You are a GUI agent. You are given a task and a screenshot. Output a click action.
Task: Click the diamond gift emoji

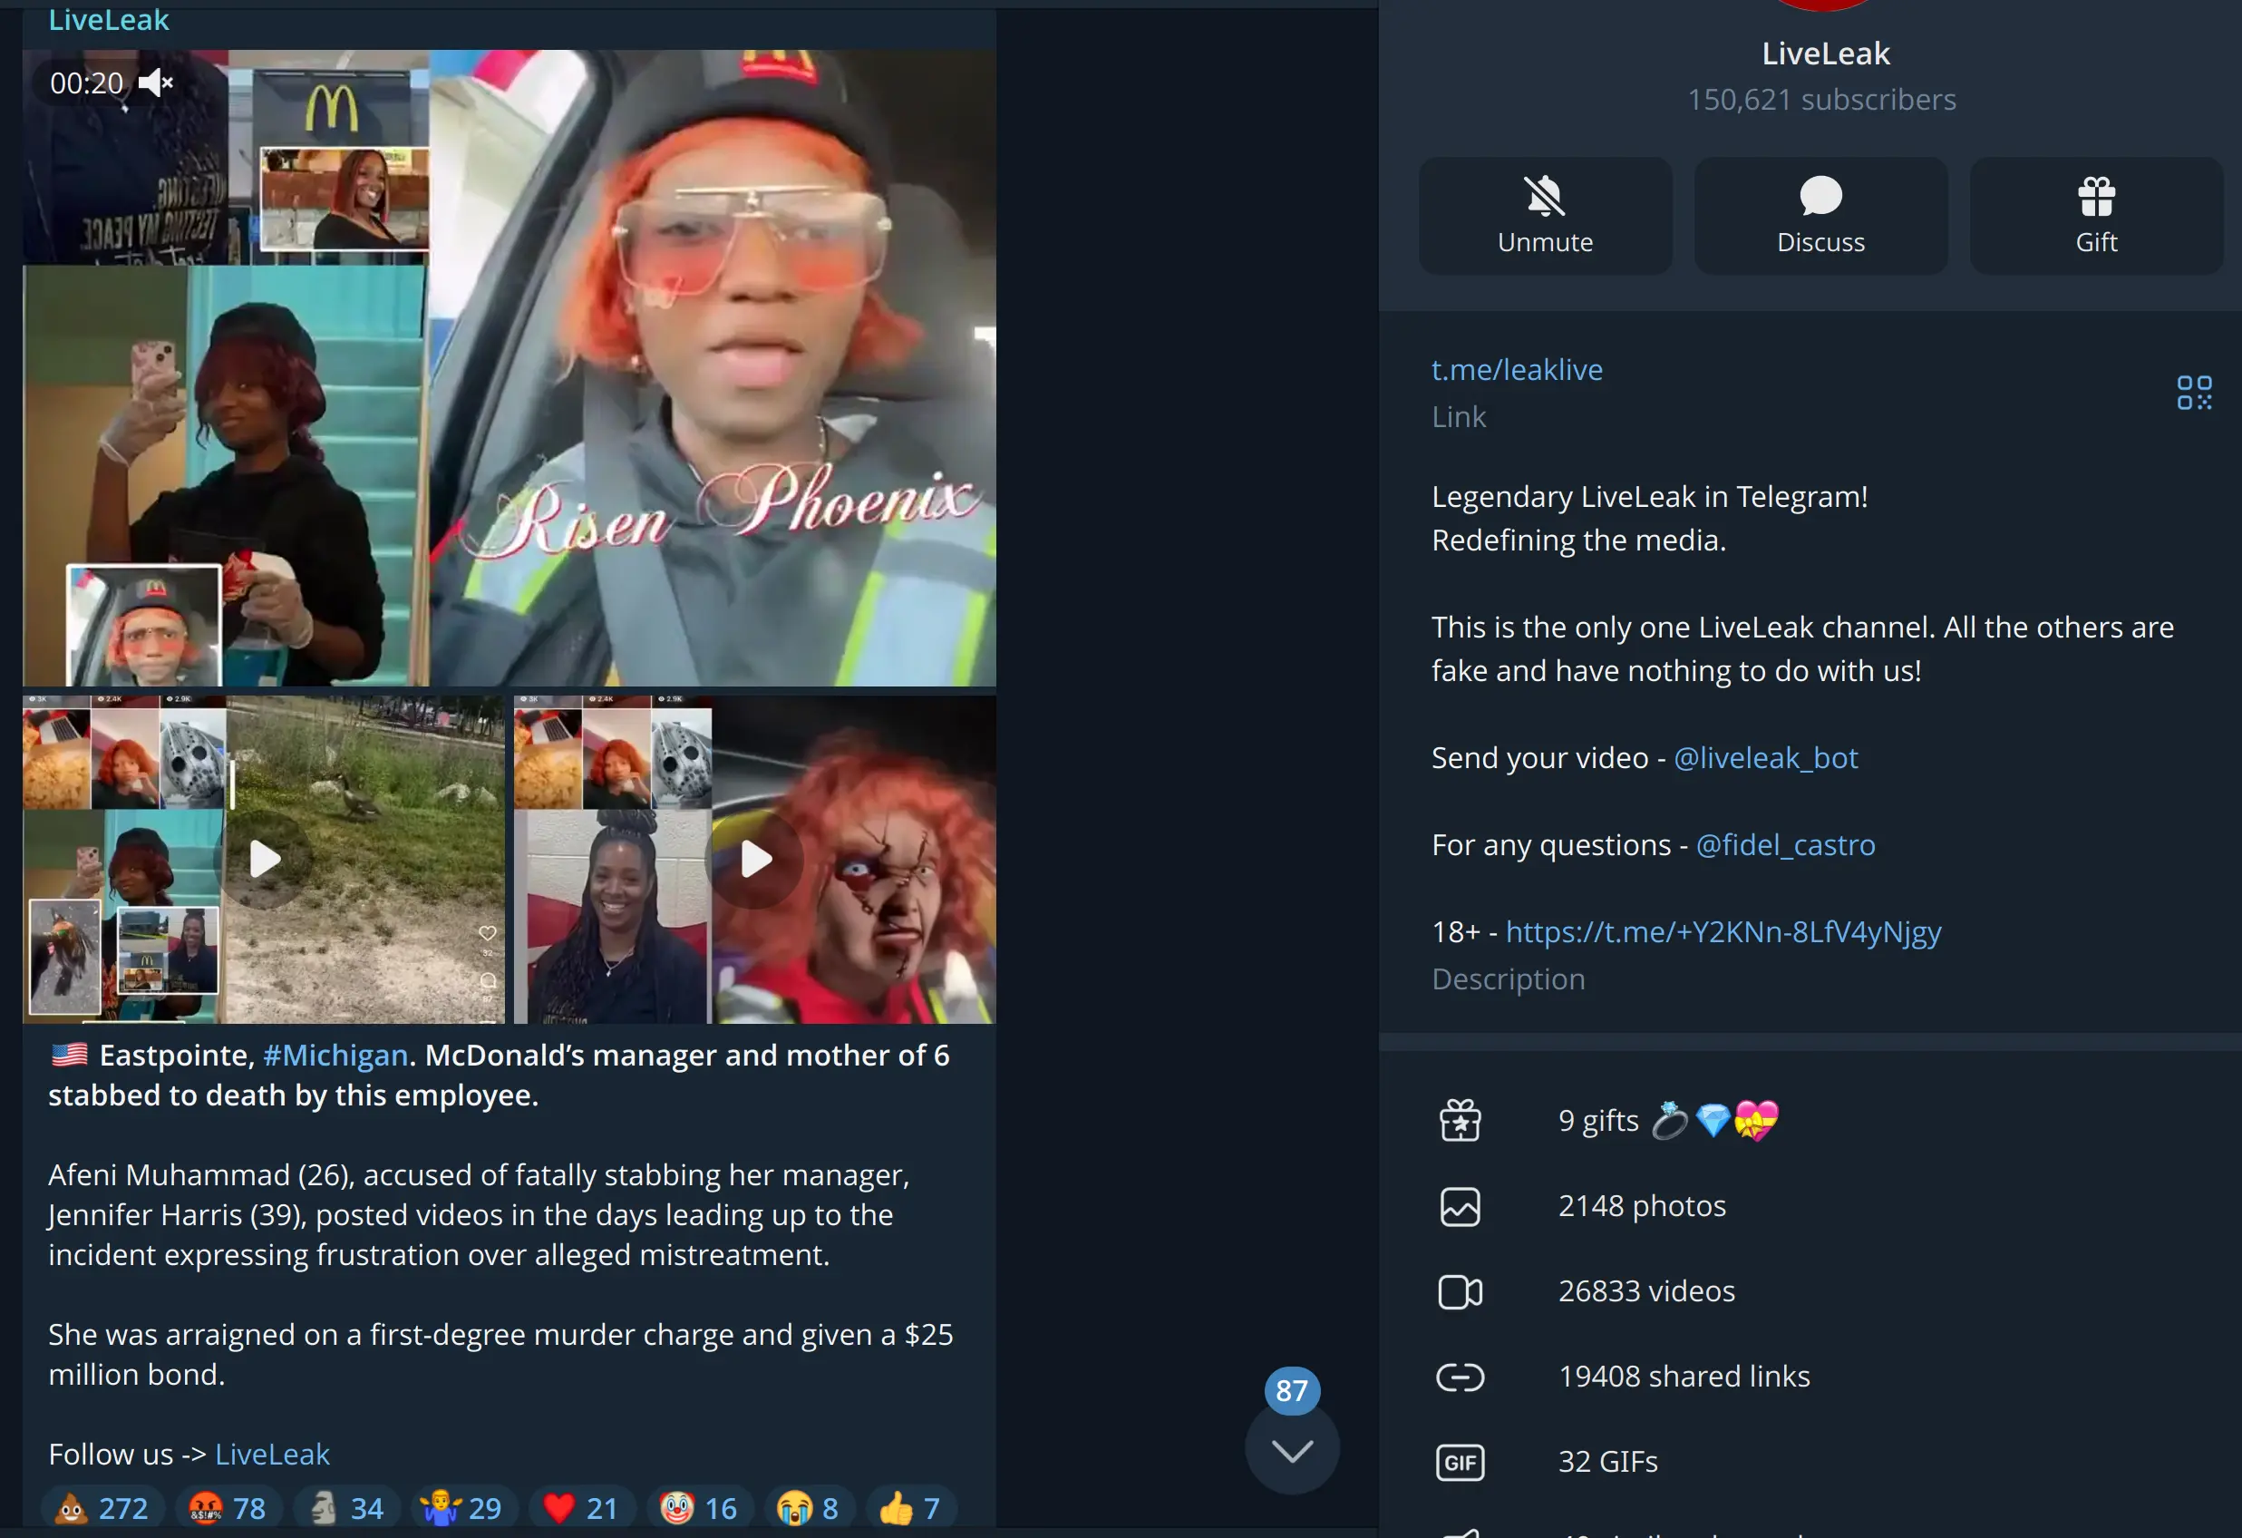pyautogui.click(x=1713, y=1120)
